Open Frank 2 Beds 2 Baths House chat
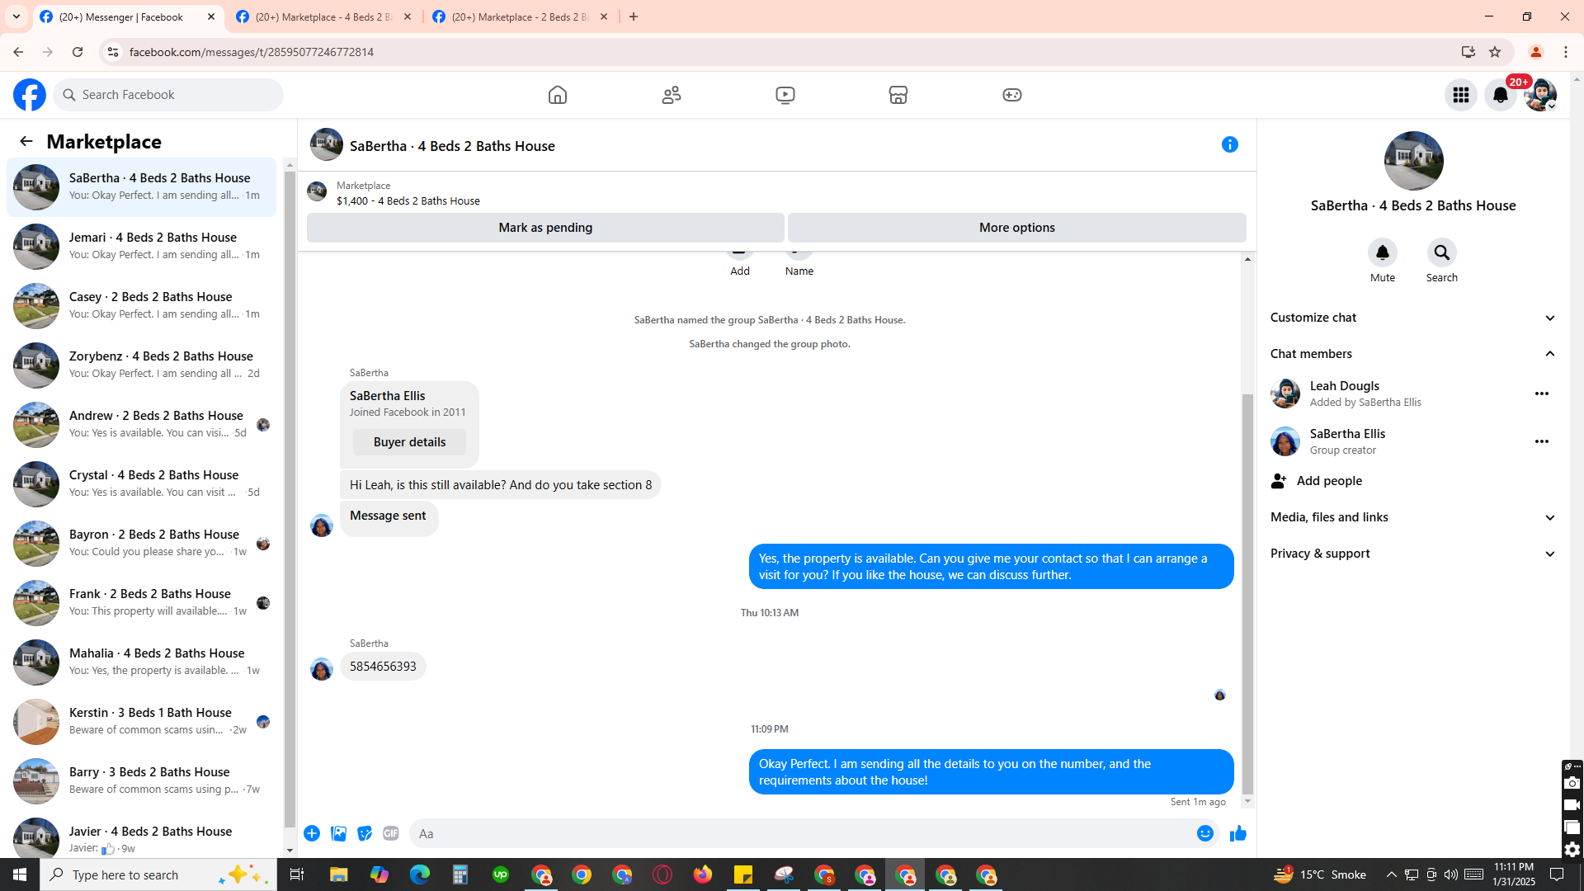Viewport: 1584px width, 891px height. (x=142, y=603)
